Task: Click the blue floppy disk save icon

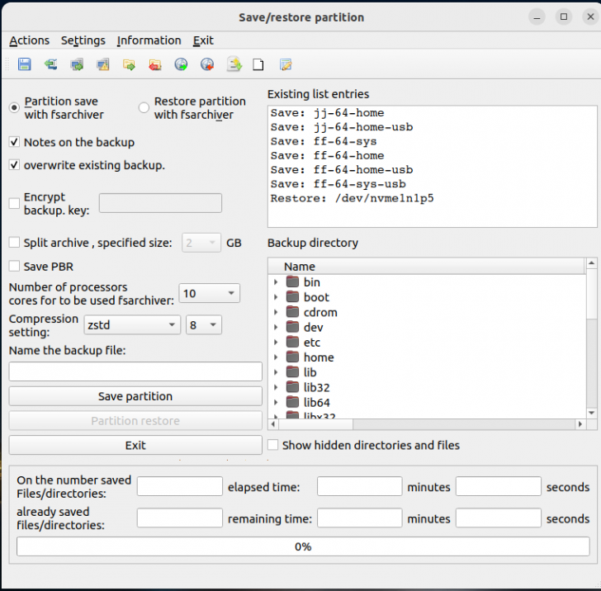Action: [x=25, y=64]
